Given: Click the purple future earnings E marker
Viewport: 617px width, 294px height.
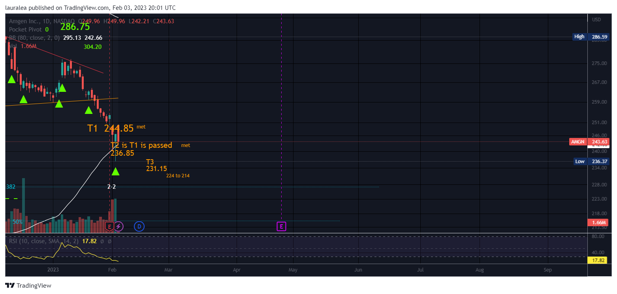Looking at the screenshot, I should [281, 226].
